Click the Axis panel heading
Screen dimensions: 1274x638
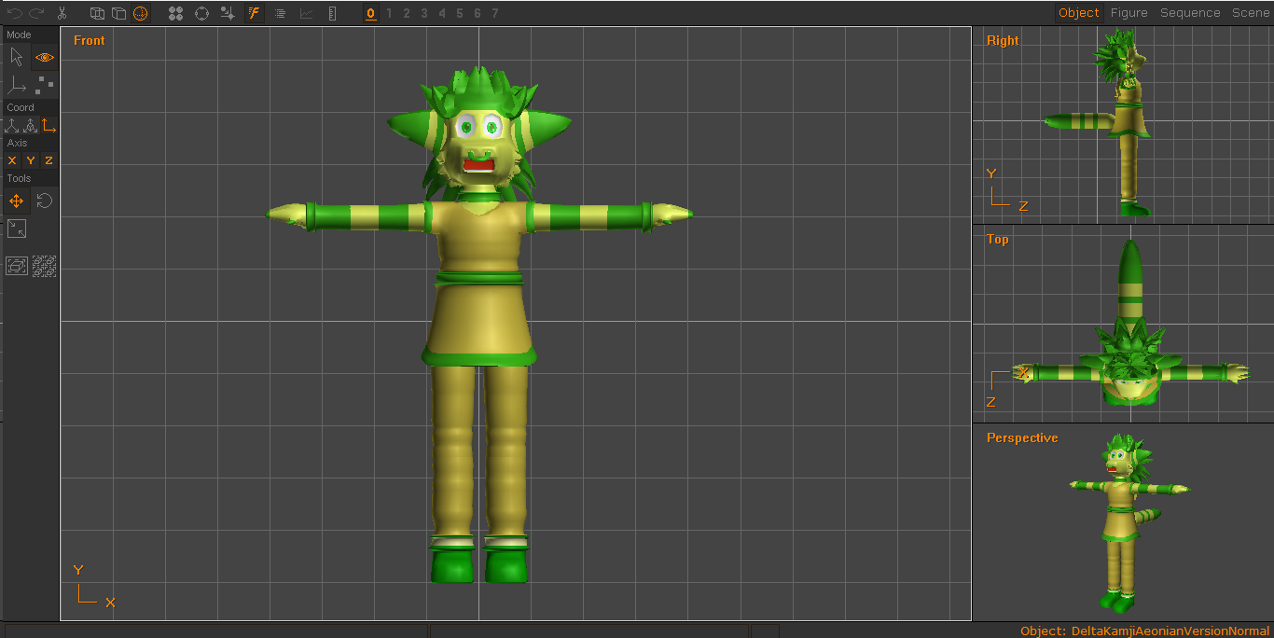(x=18, y=143)
